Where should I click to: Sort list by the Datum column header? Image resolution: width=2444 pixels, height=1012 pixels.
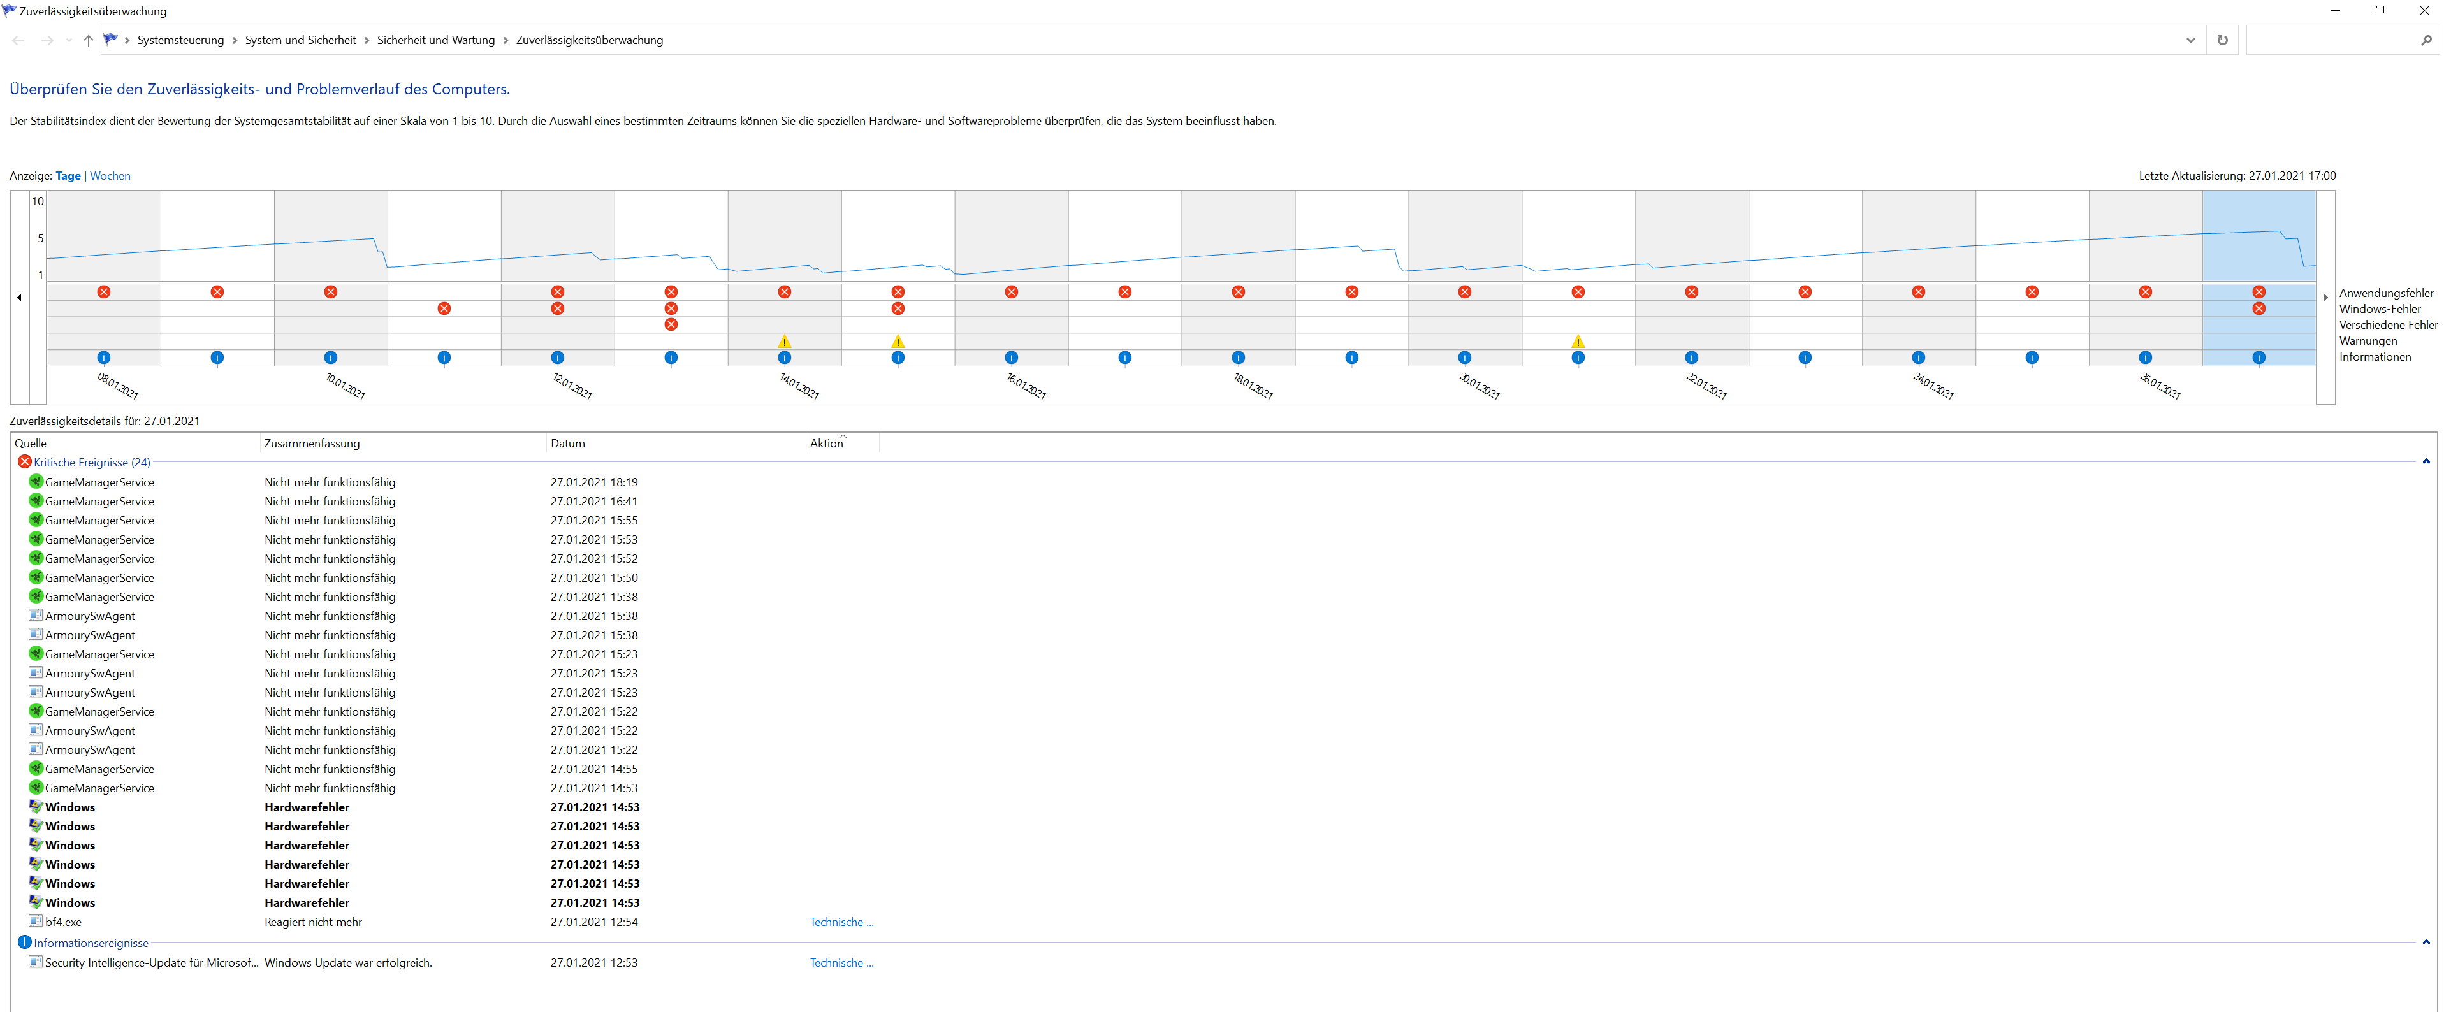point(567,443)
